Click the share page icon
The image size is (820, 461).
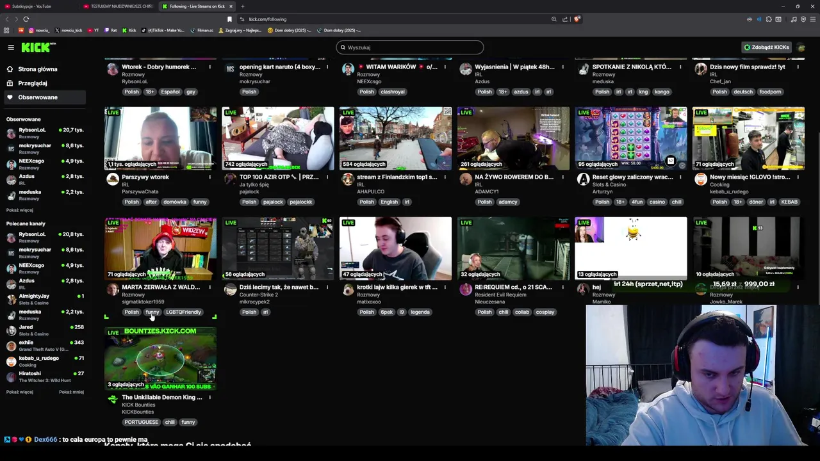click(565, 19)
